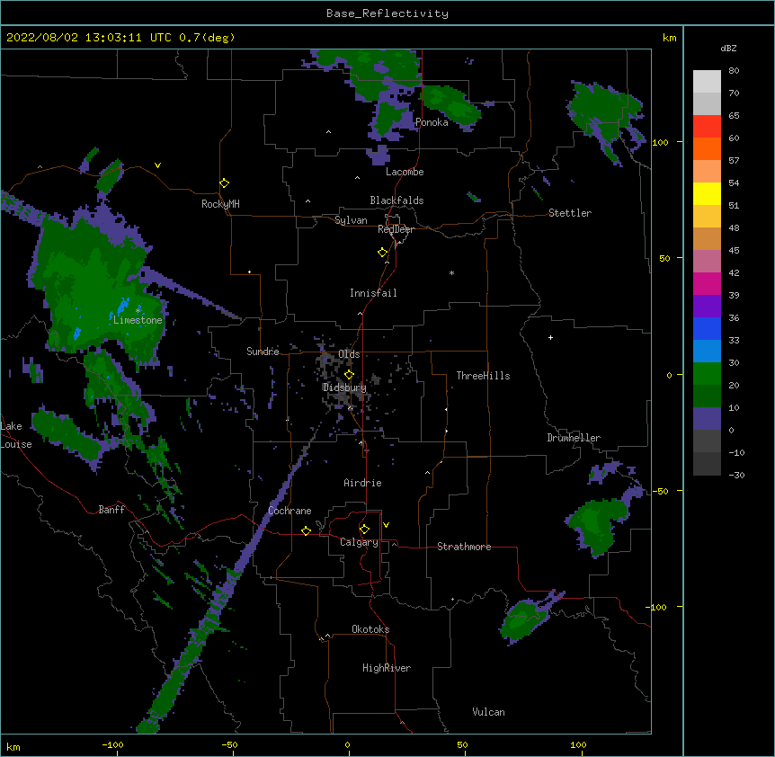Click the Blackfalds town label

(x=396, y=200)
